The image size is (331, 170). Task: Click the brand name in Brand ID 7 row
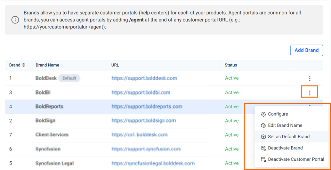click(x=52, y=135)
